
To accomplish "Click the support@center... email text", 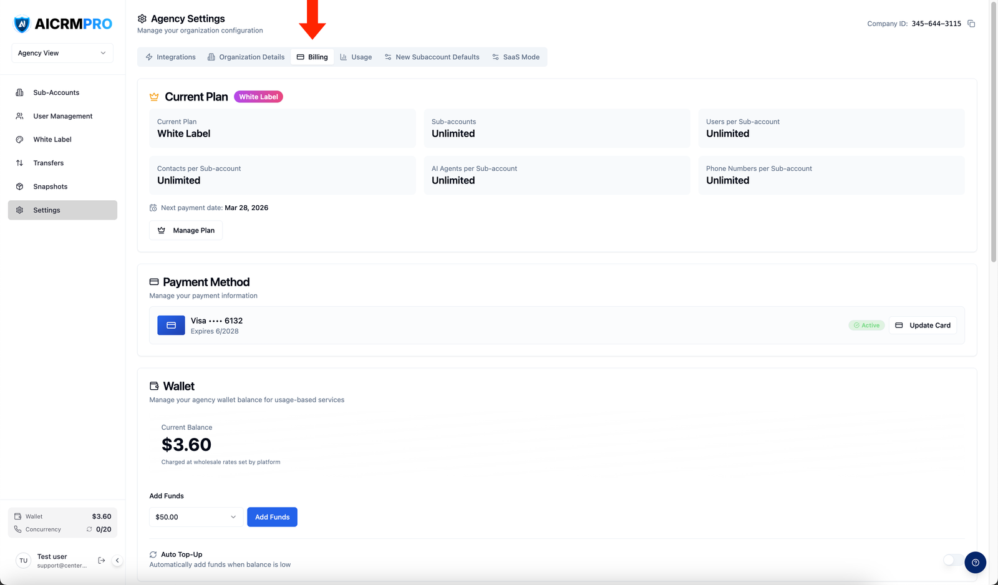I will point(62,566).
